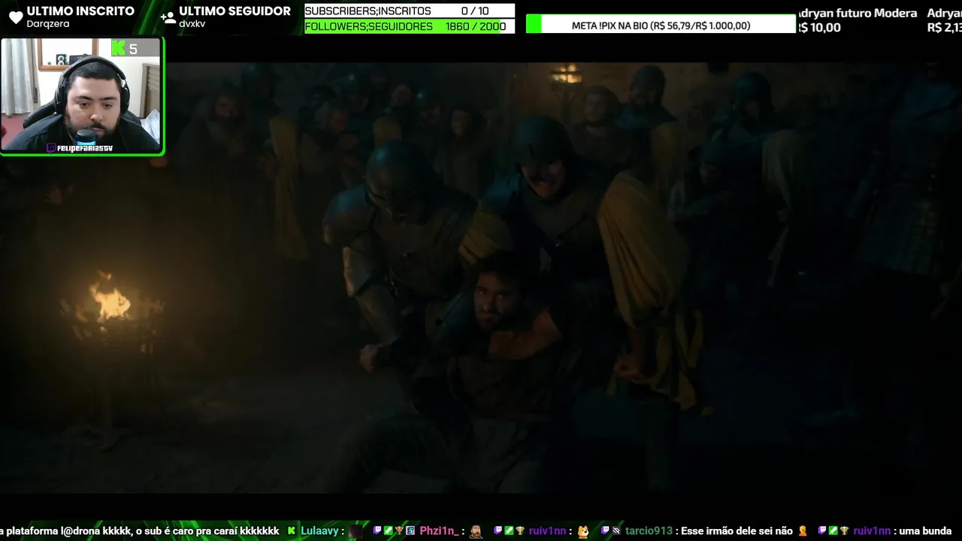Click the Twitch icon beside felipefariastv

pos(51,148)
